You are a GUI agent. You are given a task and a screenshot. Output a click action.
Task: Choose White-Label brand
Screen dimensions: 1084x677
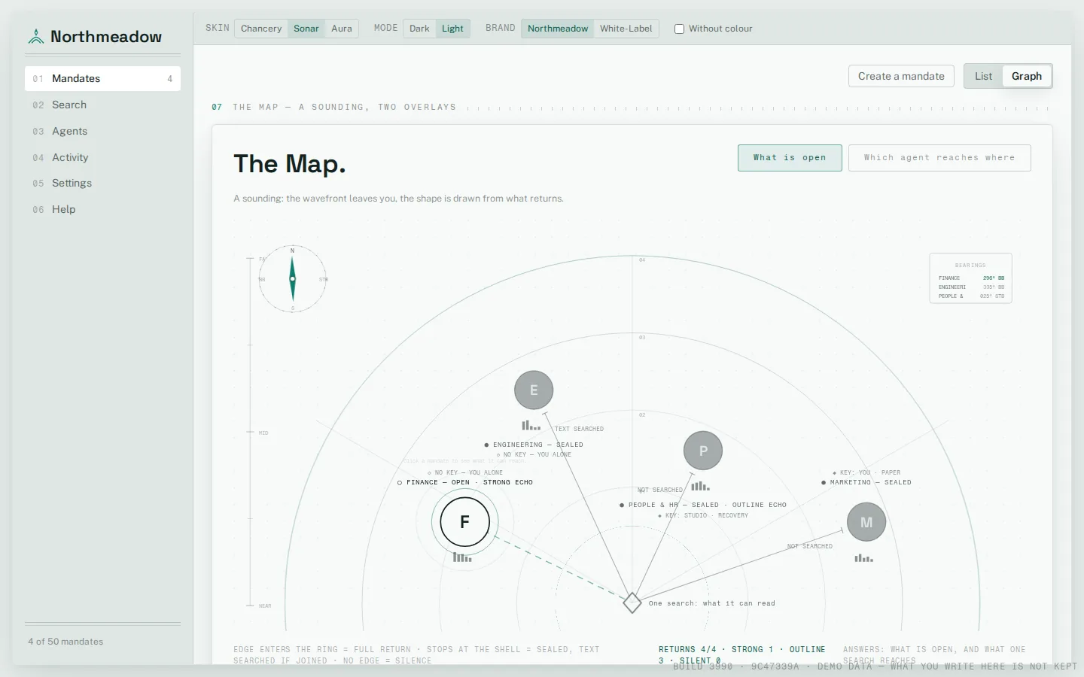(x=626, y=29)
